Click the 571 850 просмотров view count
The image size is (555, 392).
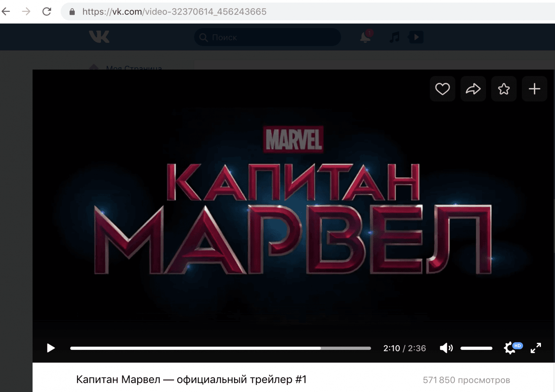[466, 380]
